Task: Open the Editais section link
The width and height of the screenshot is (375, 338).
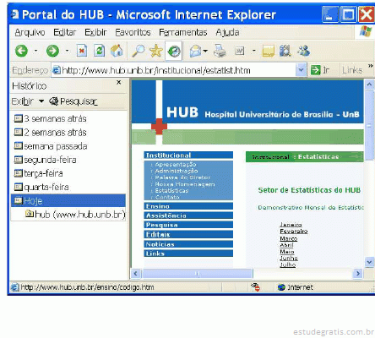Action: (x=188, y=234)
